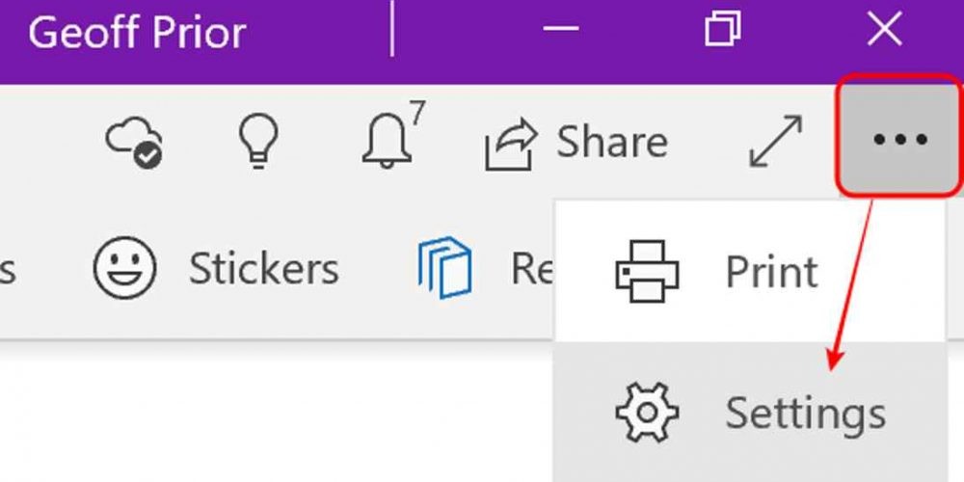Click the Settings gear icon
Image resolution: width=964 pixels, height=482 pixels.
(x=647, y=413)
